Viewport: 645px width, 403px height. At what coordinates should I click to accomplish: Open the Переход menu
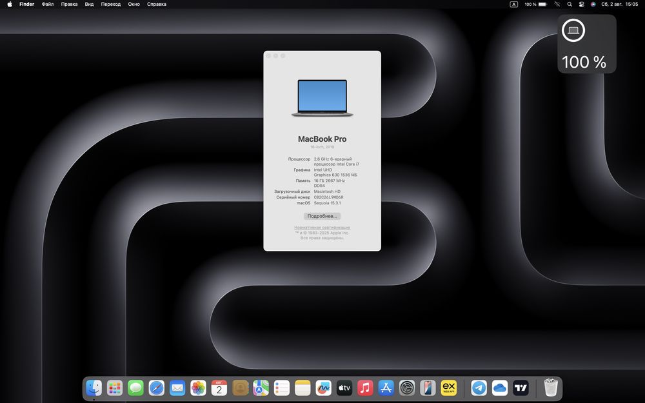[x=111, y=4]
